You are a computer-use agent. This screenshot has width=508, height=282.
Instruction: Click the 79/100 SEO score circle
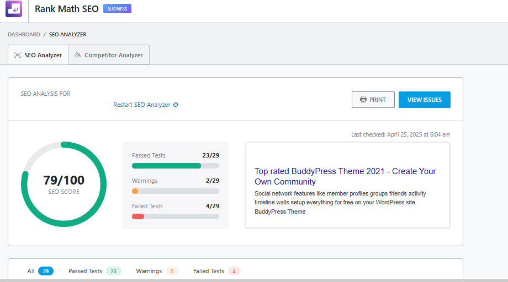pyautogui.click(x=64, y=184)
